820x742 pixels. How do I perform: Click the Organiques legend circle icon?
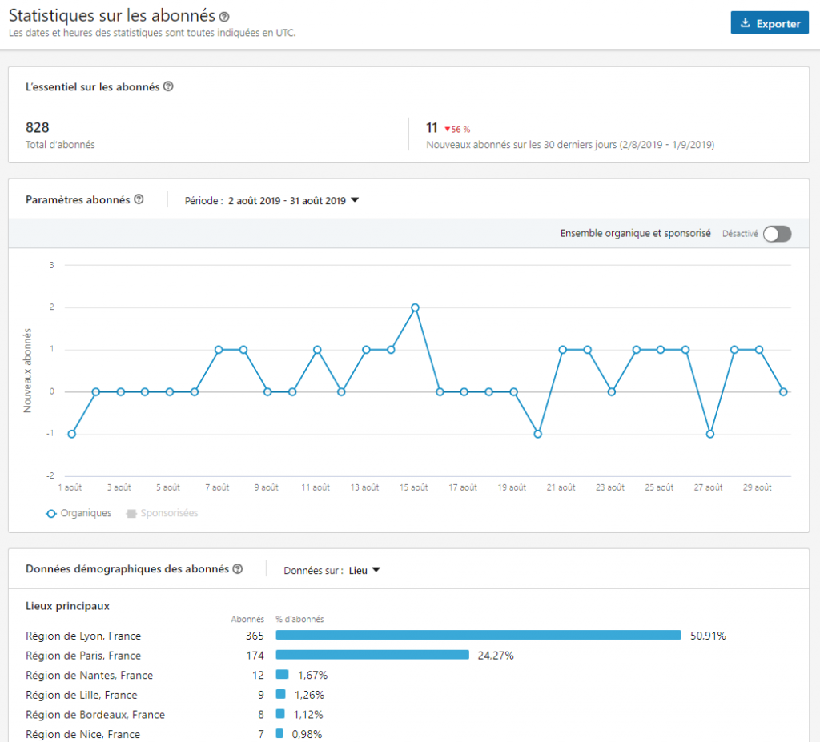[x=51, y=513]
